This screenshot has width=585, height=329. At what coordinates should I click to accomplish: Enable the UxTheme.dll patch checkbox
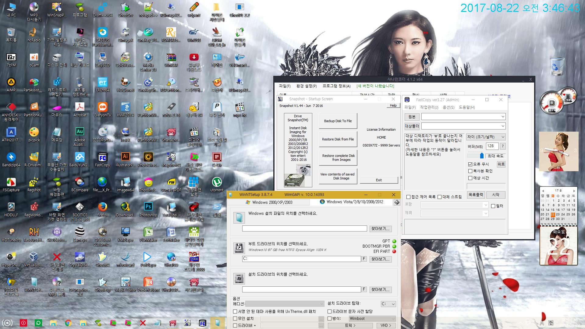click(235, 311)
